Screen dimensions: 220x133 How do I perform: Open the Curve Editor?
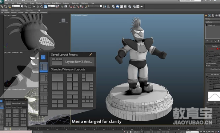pos(121,7)
